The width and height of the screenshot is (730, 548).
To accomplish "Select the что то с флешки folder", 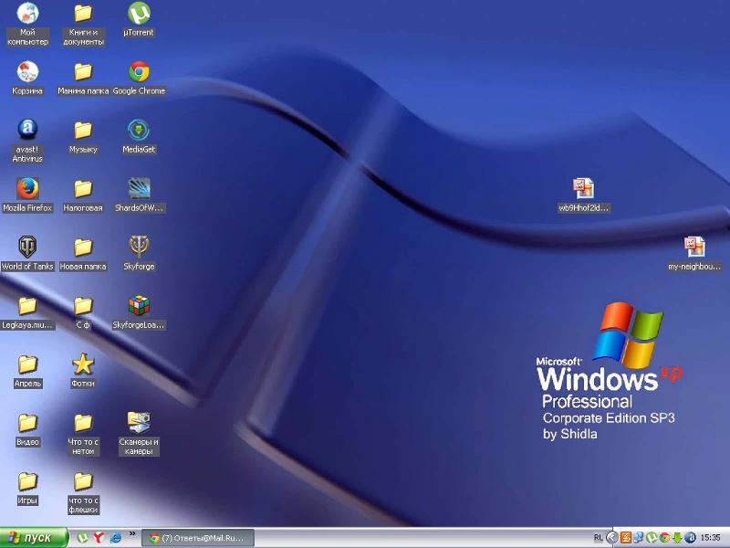I will click(83, 491).
